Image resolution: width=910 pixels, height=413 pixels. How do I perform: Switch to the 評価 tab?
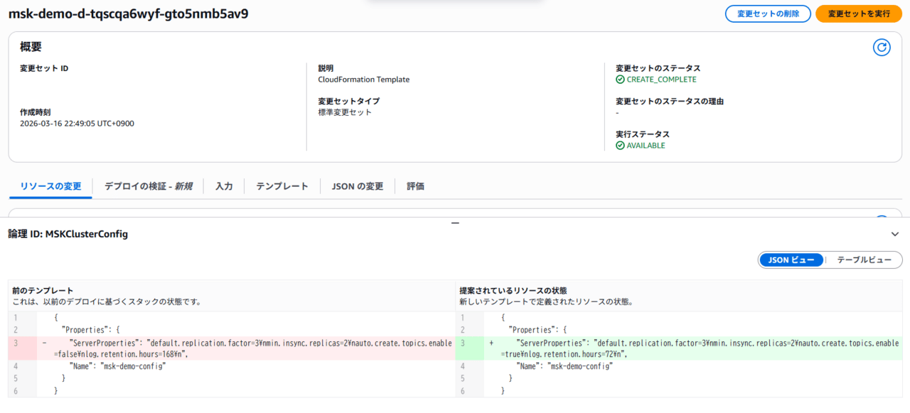(415, 187)
